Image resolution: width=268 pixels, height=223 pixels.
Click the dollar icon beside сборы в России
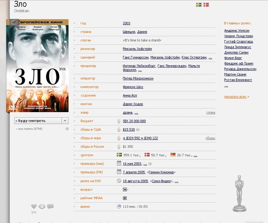point(119,146)
